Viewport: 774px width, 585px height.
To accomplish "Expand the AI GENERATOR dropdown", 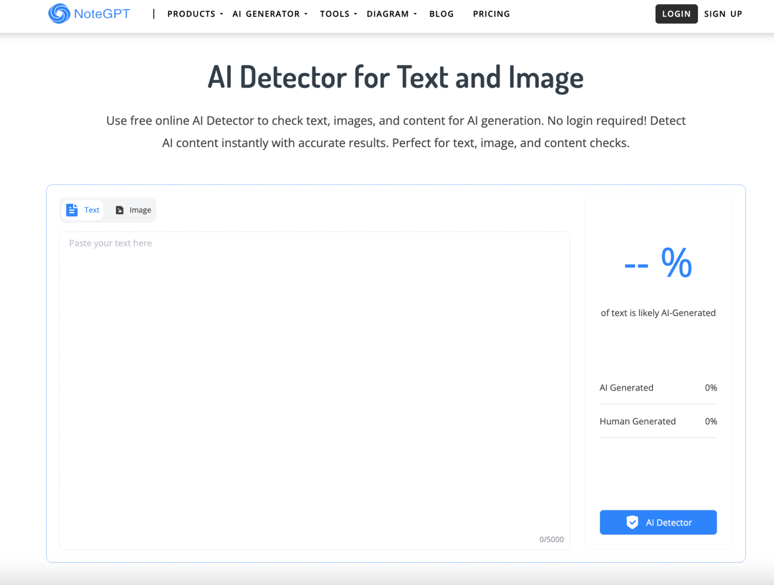I will (x=267, y=14).
